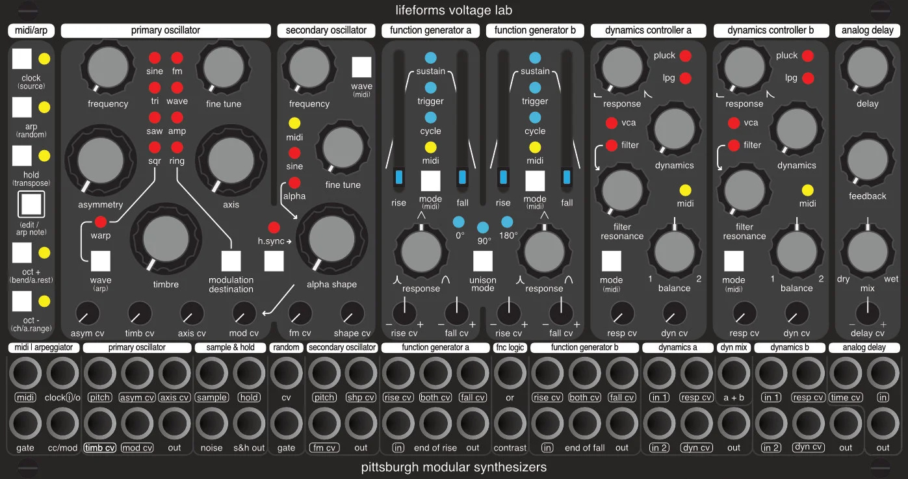908x479 pixels.
Task: Click the primary oscillator frequency knob
Action: coord(107,69)
